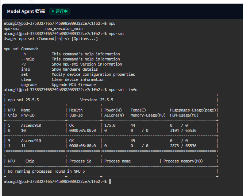Click the Temp(C) column header

138,110
